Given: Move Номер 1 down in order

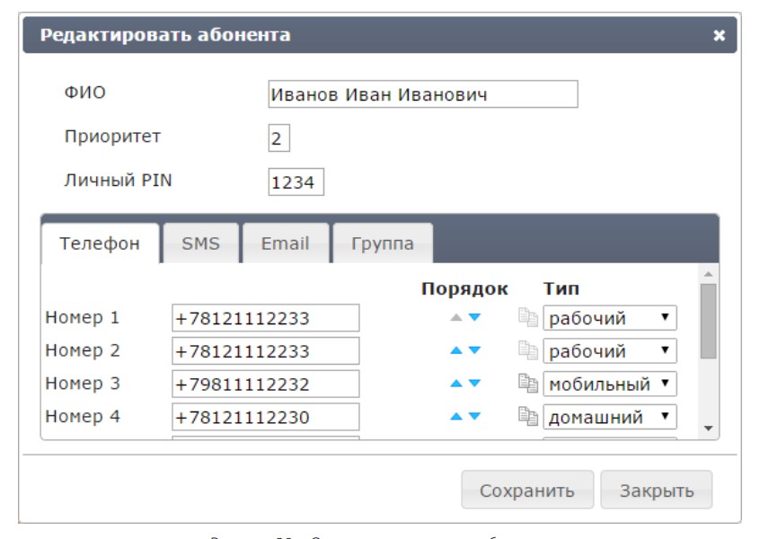Looking at the screenshot, I should 475,317.
